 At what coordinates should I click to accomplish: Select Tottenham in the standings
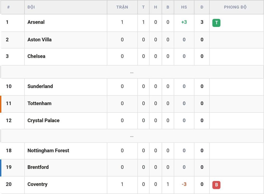pos(40,103)
